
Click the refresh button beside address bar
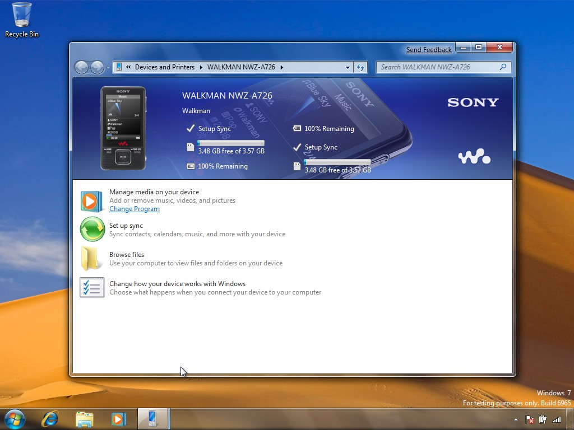click(x=360, y=67)
